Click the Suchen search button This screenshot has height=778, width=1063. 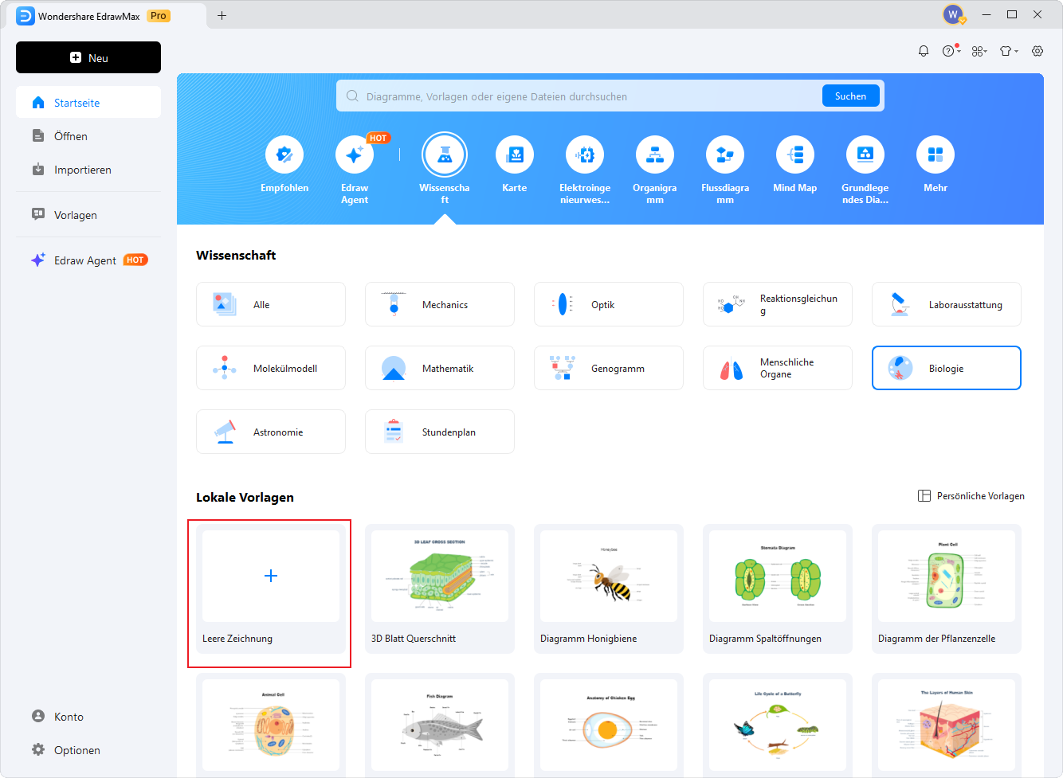coord(850,96)
